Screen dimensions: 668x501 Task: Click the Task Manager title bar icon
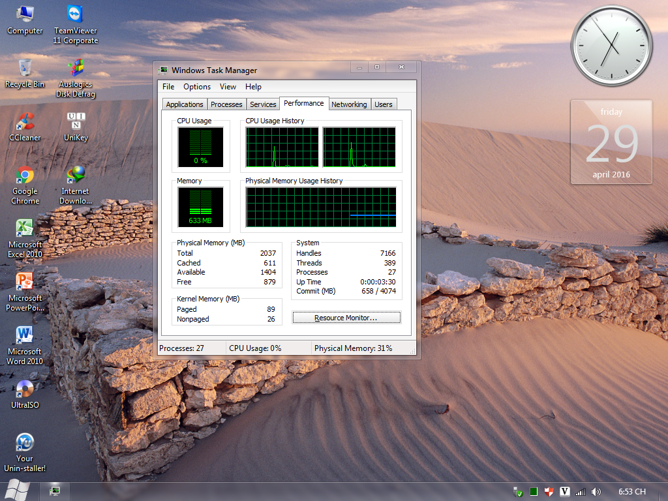(163, 70)
